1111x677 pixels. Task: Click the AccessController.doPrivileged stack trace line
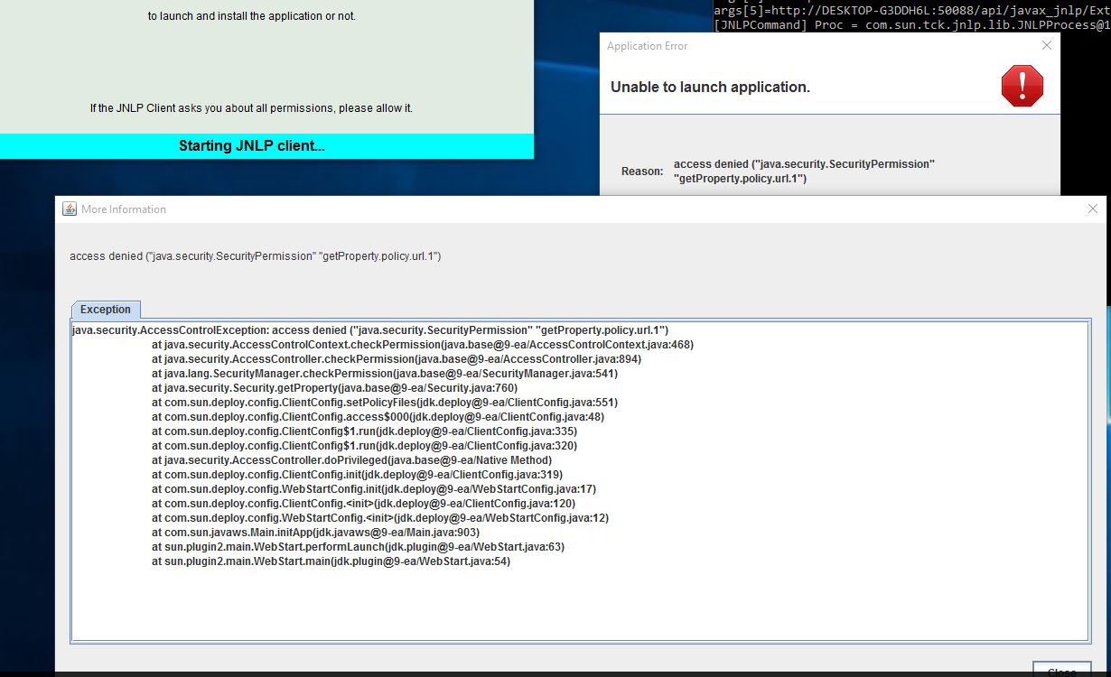click(351, 460)
